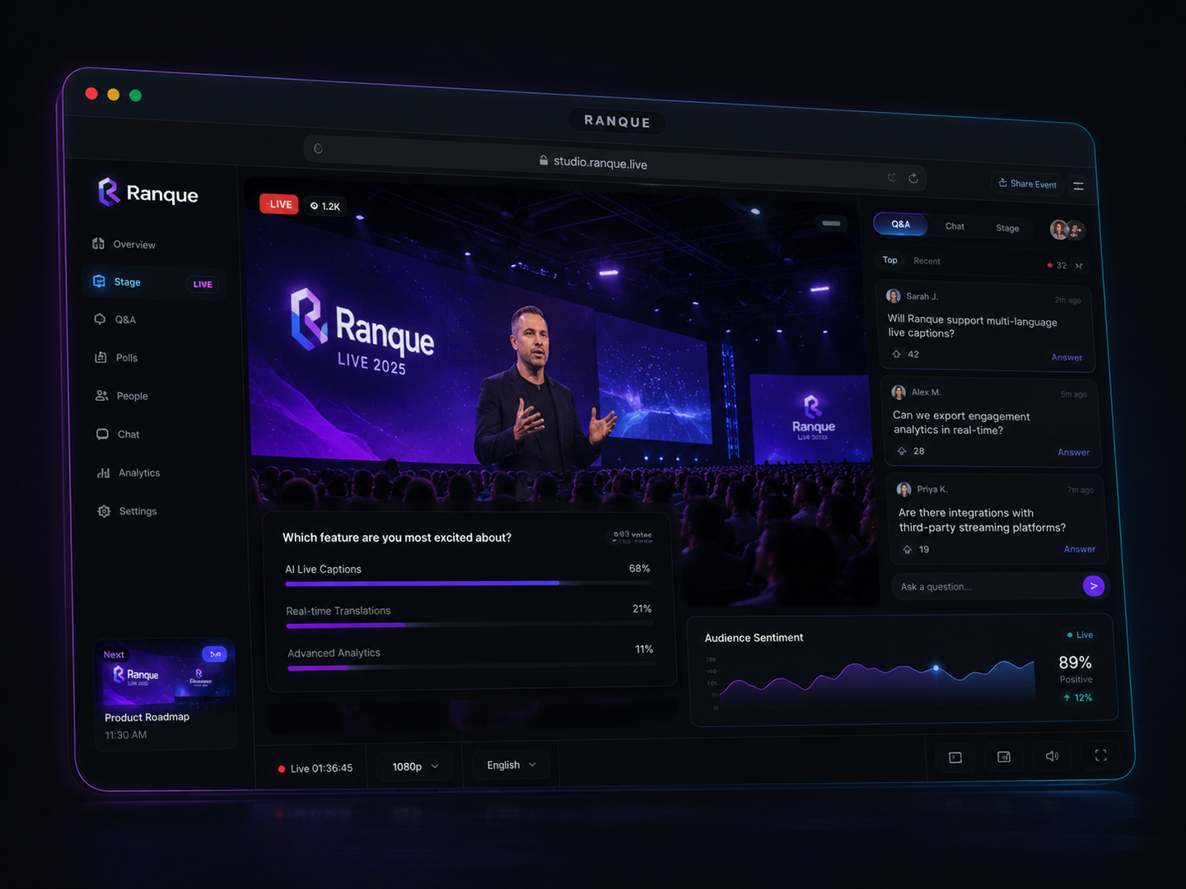
Task: Switch to the Stage tab in right panel
Action: 1007,228
